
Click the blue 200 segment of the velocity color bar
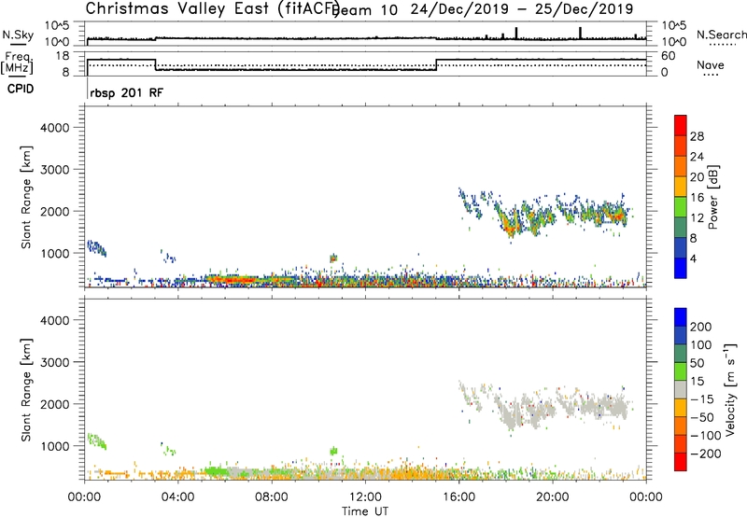[x=681, y=317]
